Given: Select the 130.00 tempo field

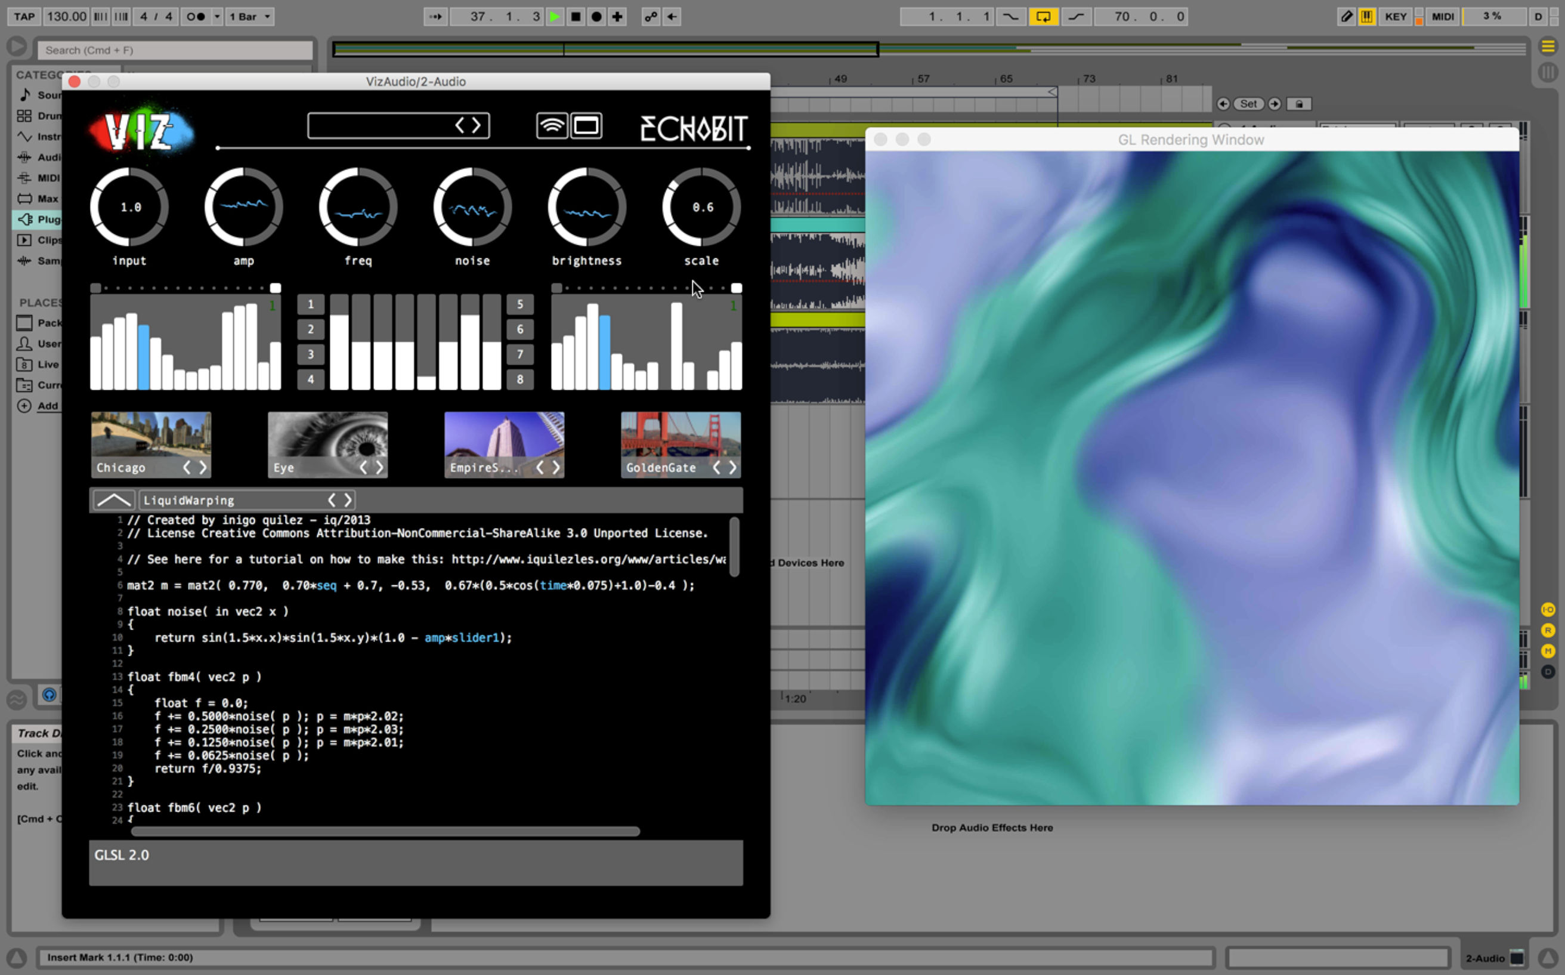Looking at the screenshot, I should coord(66,17).
